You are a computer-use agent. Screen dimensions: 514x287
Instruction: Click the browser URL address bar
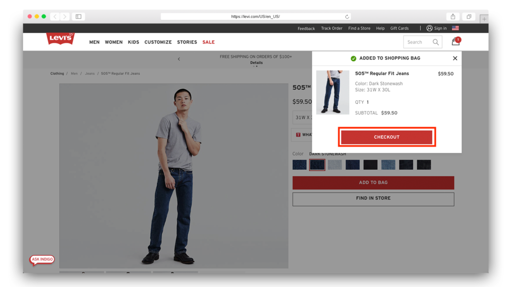pyautogui.click(x=255, y=17)
